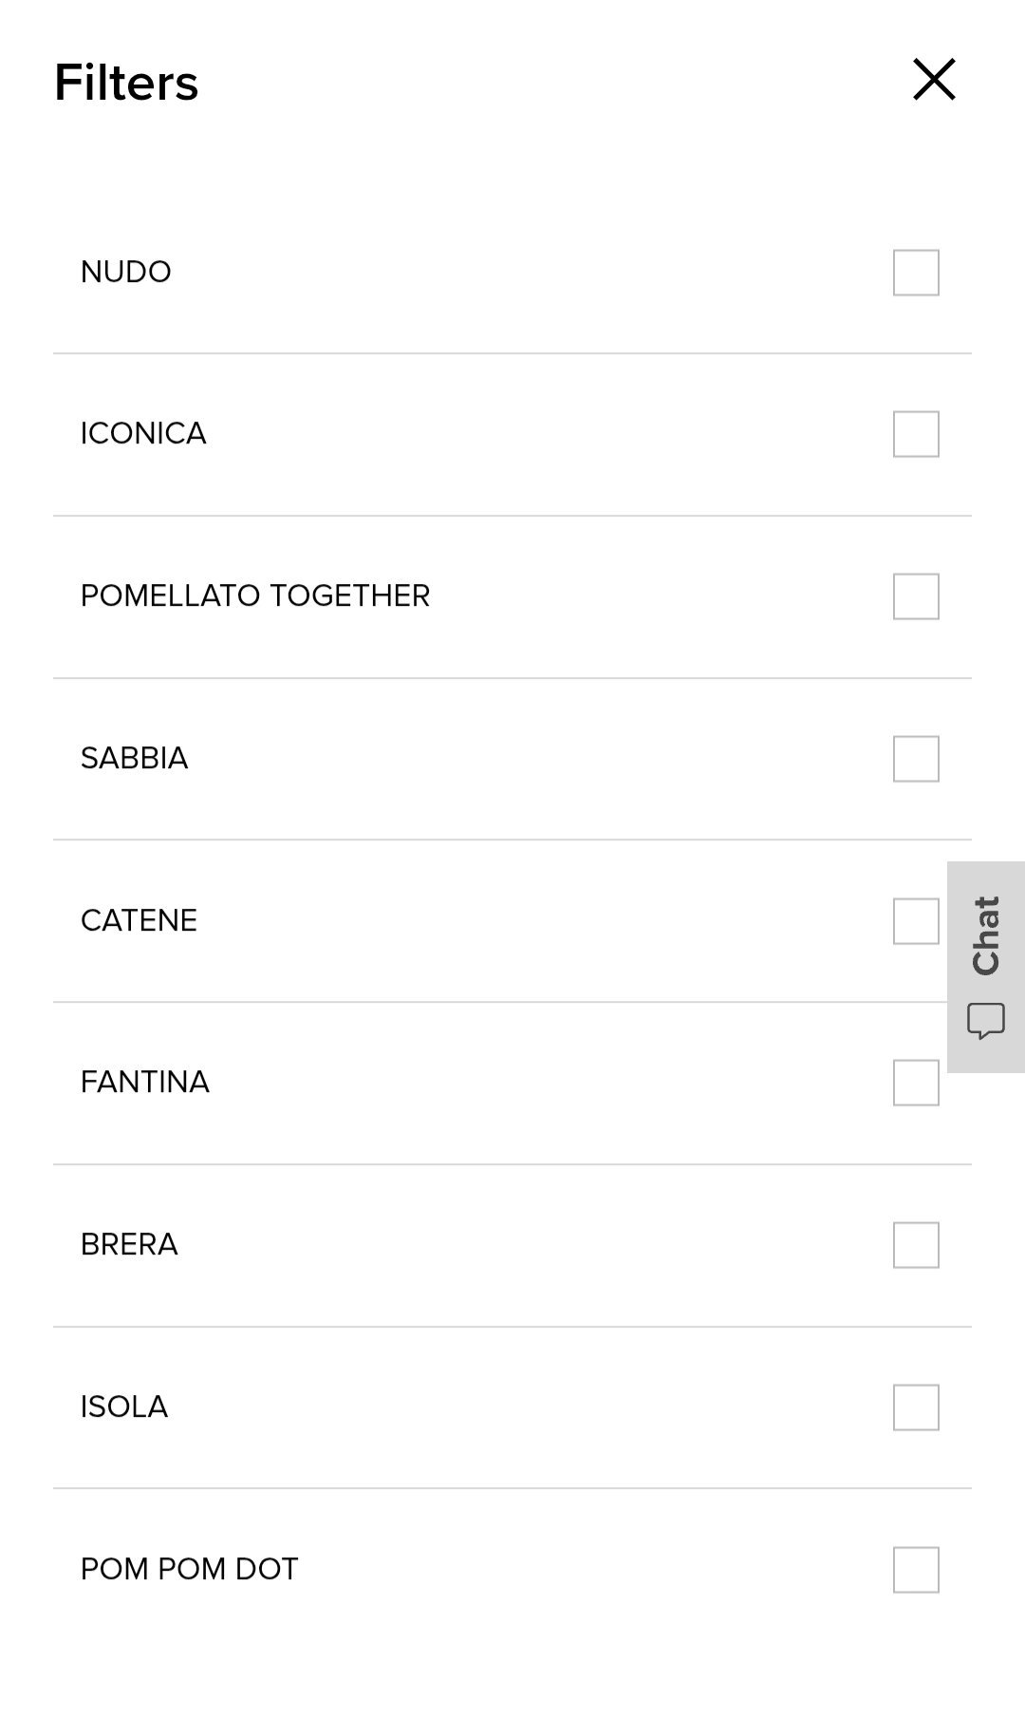Select the FANTINA collection label
Viewport: 1025px width, 1717px height.
[145, 1083]
